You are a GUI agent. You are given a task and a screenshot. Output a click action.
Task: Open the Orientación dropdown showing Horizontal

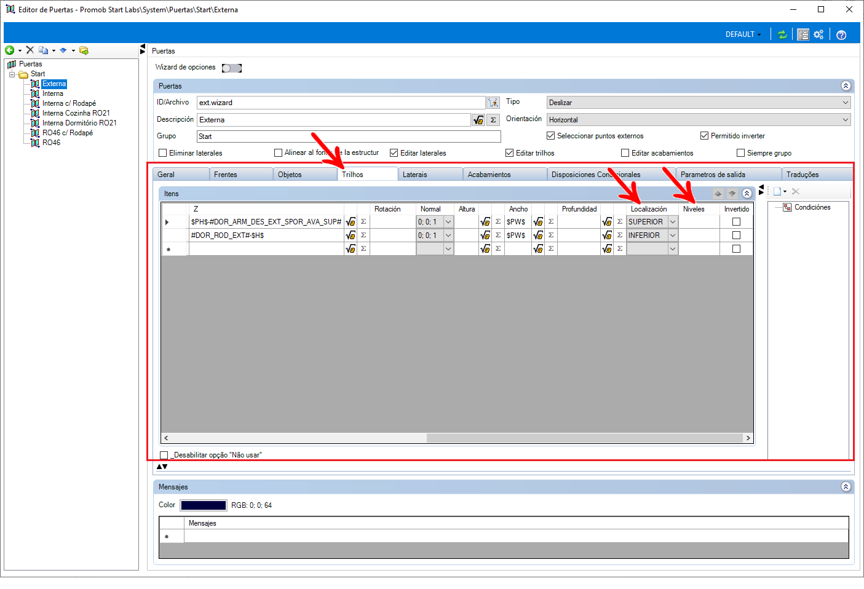(699, 120)
